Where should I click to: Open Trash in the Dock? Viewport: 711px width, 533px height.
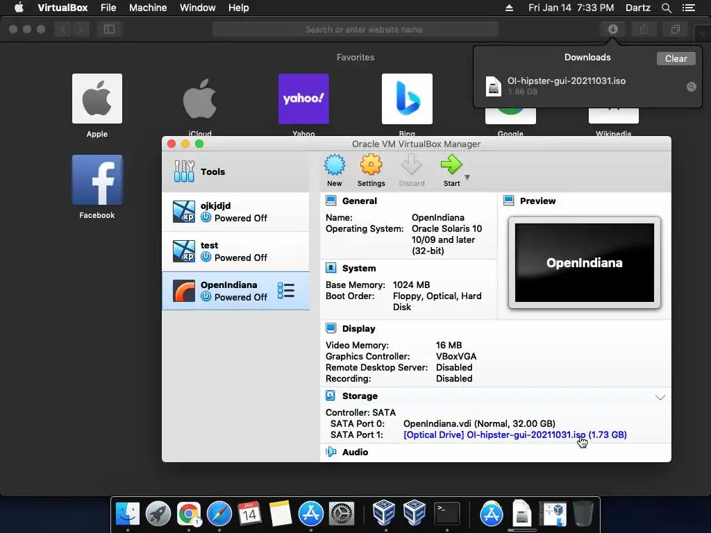pyautogui.click(x=583, y=514)
